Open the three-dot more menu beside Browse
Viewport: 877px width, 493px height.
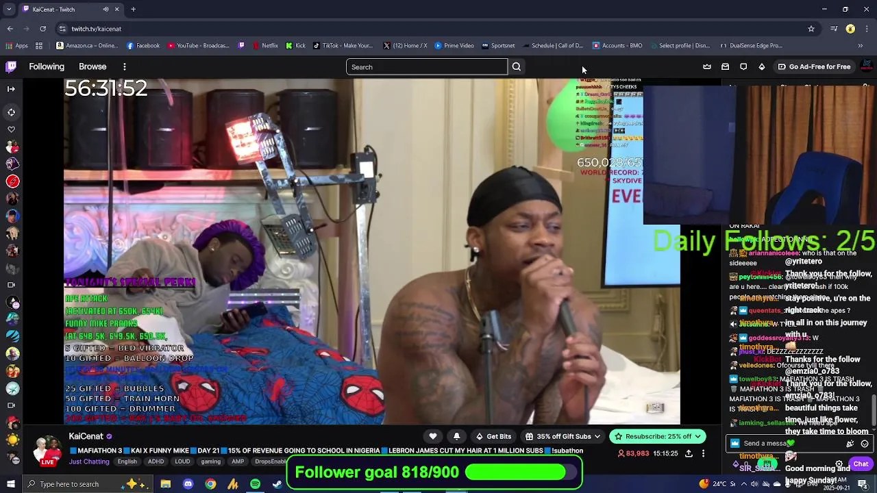125,67
